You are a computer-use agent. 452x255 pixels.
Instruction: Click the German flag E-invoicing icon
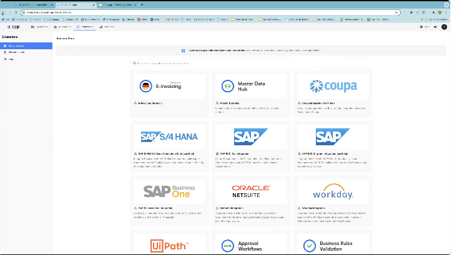(146, 86)
